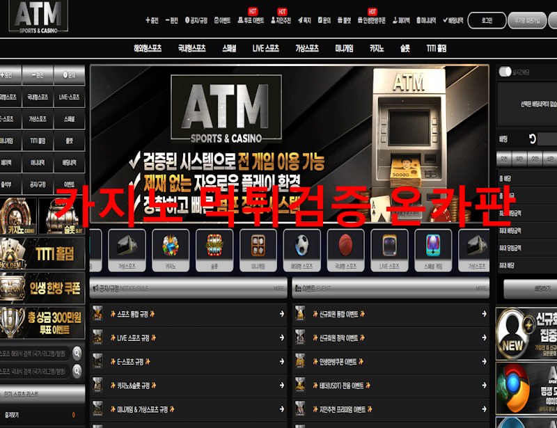Expand the LIVE 스포츠 규정 row arrow
This screenshot has width=557, height=428.
[x=282, y=338]
